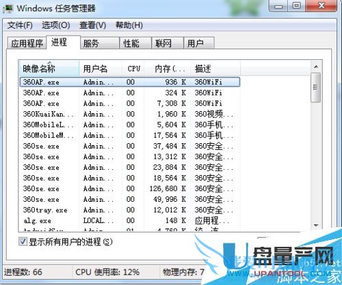342x285 pixels.
Task: Click the process list scroll up arrow
Action: pos(316,67)
